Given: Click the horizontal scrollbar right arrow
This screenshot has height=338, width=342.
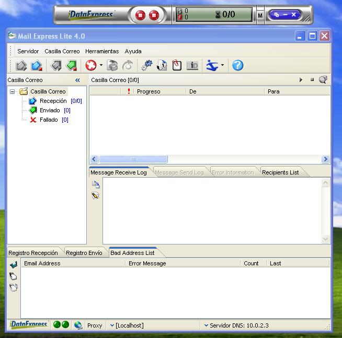Looking at the screenshot, I should pos(325,159).
